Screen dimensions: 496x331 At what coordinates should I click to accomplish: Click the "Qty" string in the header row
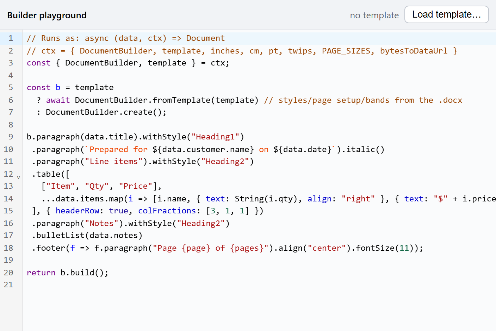[x=97, y=186]
